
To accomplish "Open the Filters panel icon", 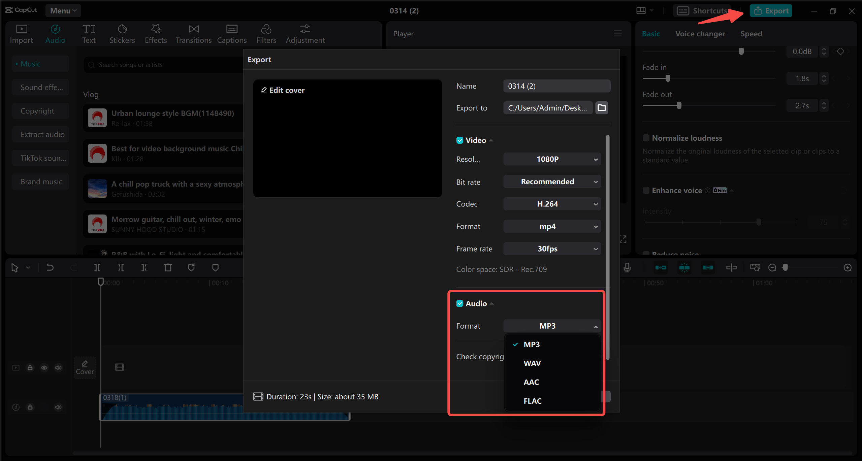I will [x=266, y=29].
